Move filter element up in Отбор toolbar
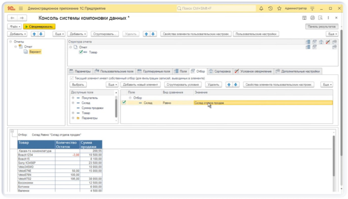This screenshot has height=199, width=348. point(229,85)
